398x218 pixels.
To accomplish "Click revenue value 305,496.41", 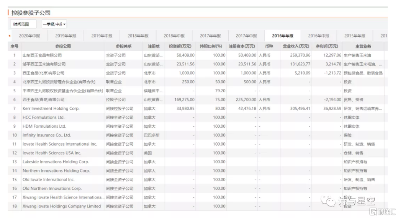I will [300, 109].
